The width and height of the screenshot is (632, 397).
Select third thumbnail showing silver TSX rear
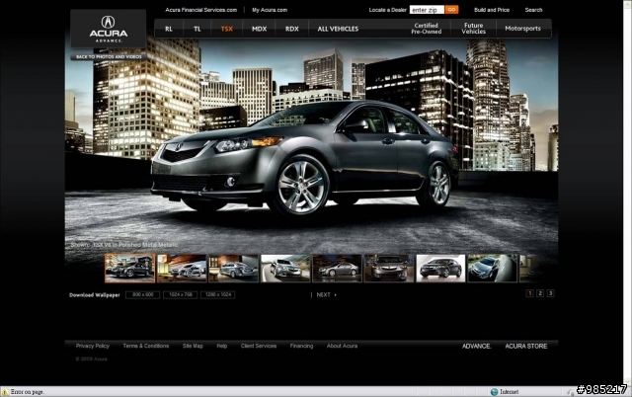(234, 268)
